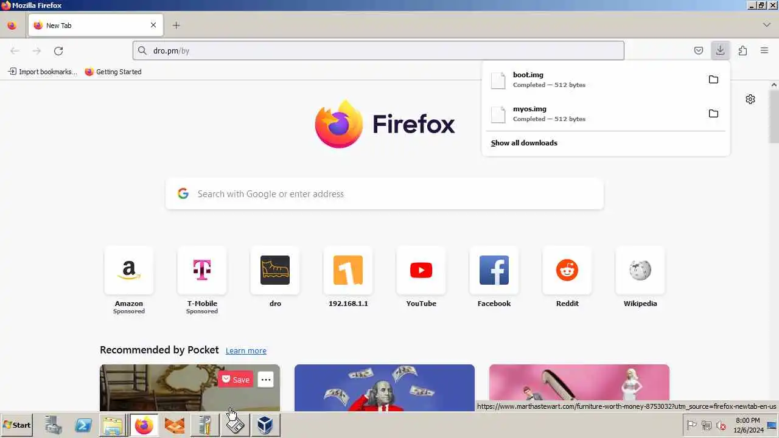Open the Benjamin Franklin money story thumbnail
Image resolution: width=779 pixels, height=438 pixels.
[385, 388]
